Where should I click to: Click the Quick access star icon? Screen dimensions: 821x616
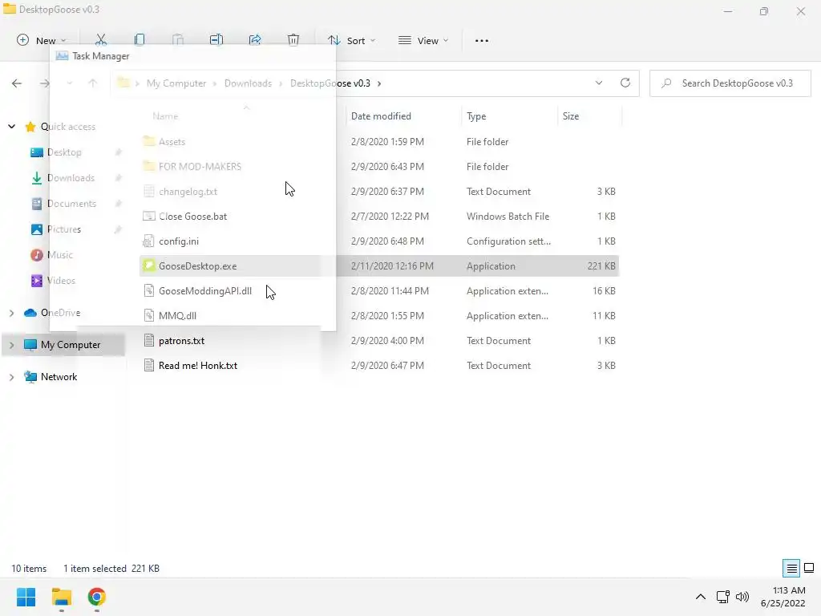30,126
